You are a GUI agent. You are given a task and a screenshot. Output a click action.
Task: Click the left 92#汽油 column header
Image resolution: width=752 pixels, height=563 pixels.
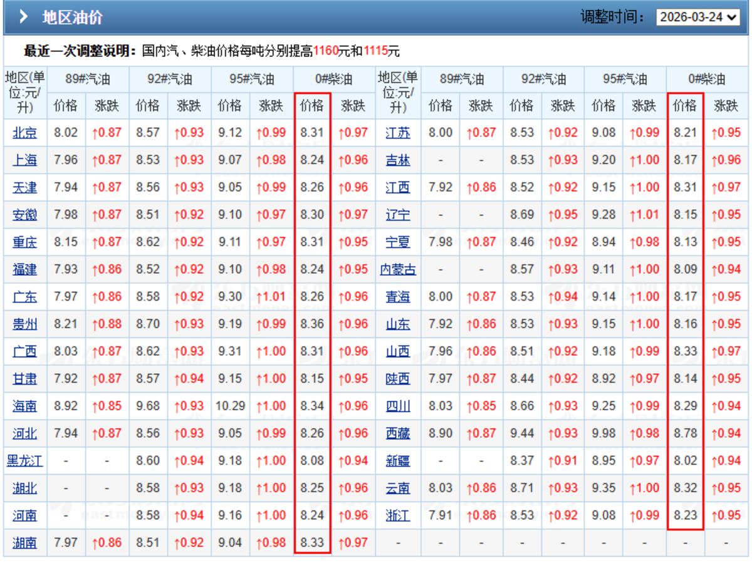[x=169, y=79]
